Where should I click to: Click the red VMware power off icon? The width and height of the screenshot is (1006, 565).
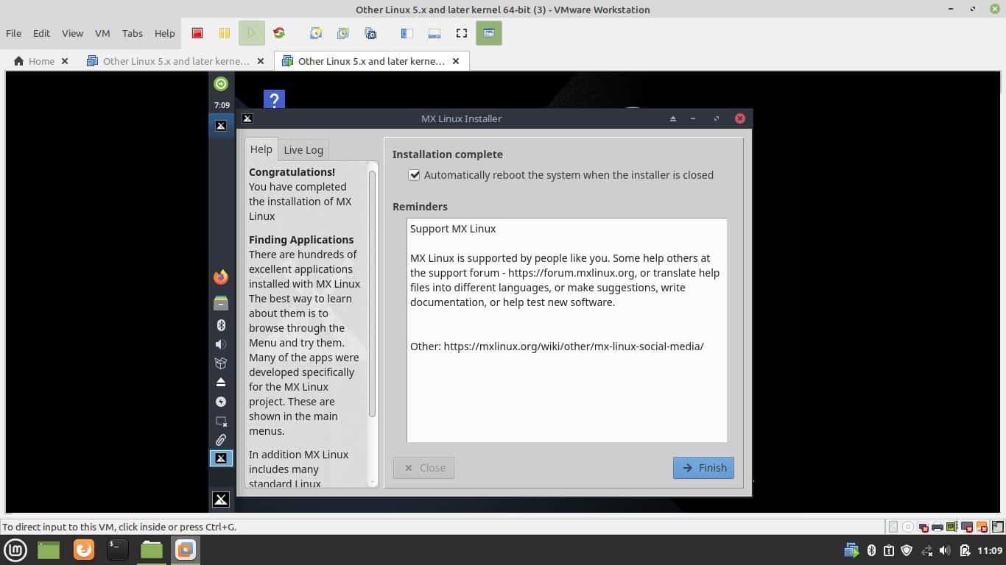tap(197, 33)
